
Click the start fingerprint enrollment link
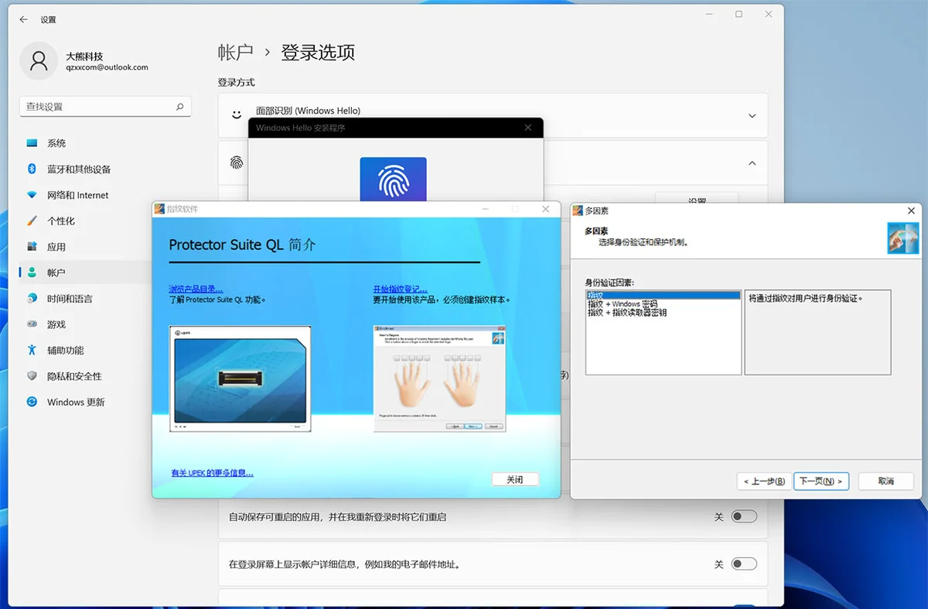[400, 289]
